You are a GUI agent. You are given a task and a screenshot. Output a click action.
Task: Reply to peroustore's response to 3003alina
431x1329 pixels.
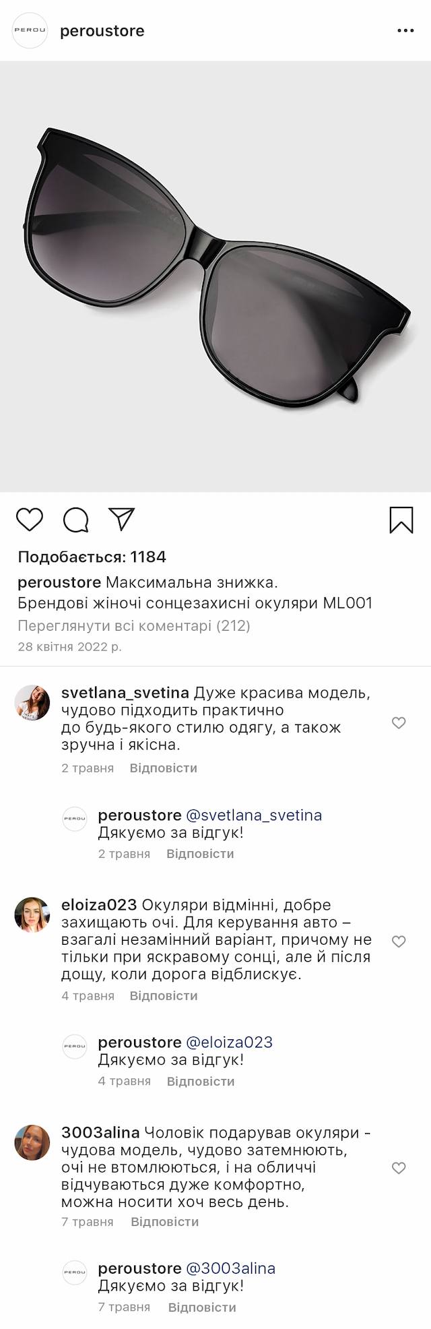[202, 1307]
